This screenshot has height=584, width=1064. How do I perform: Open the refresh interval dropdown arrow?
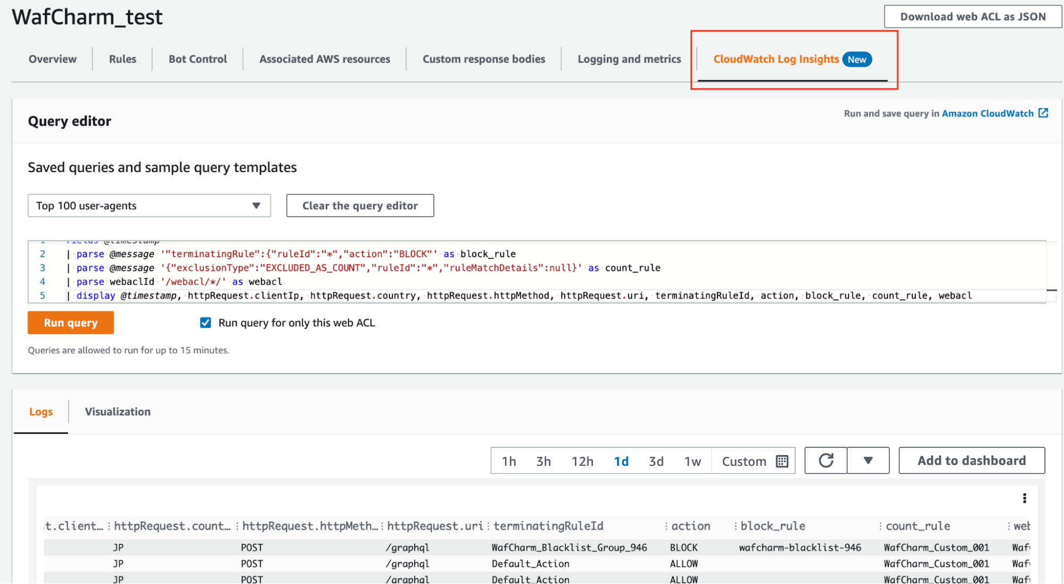(x=868, y=460)
